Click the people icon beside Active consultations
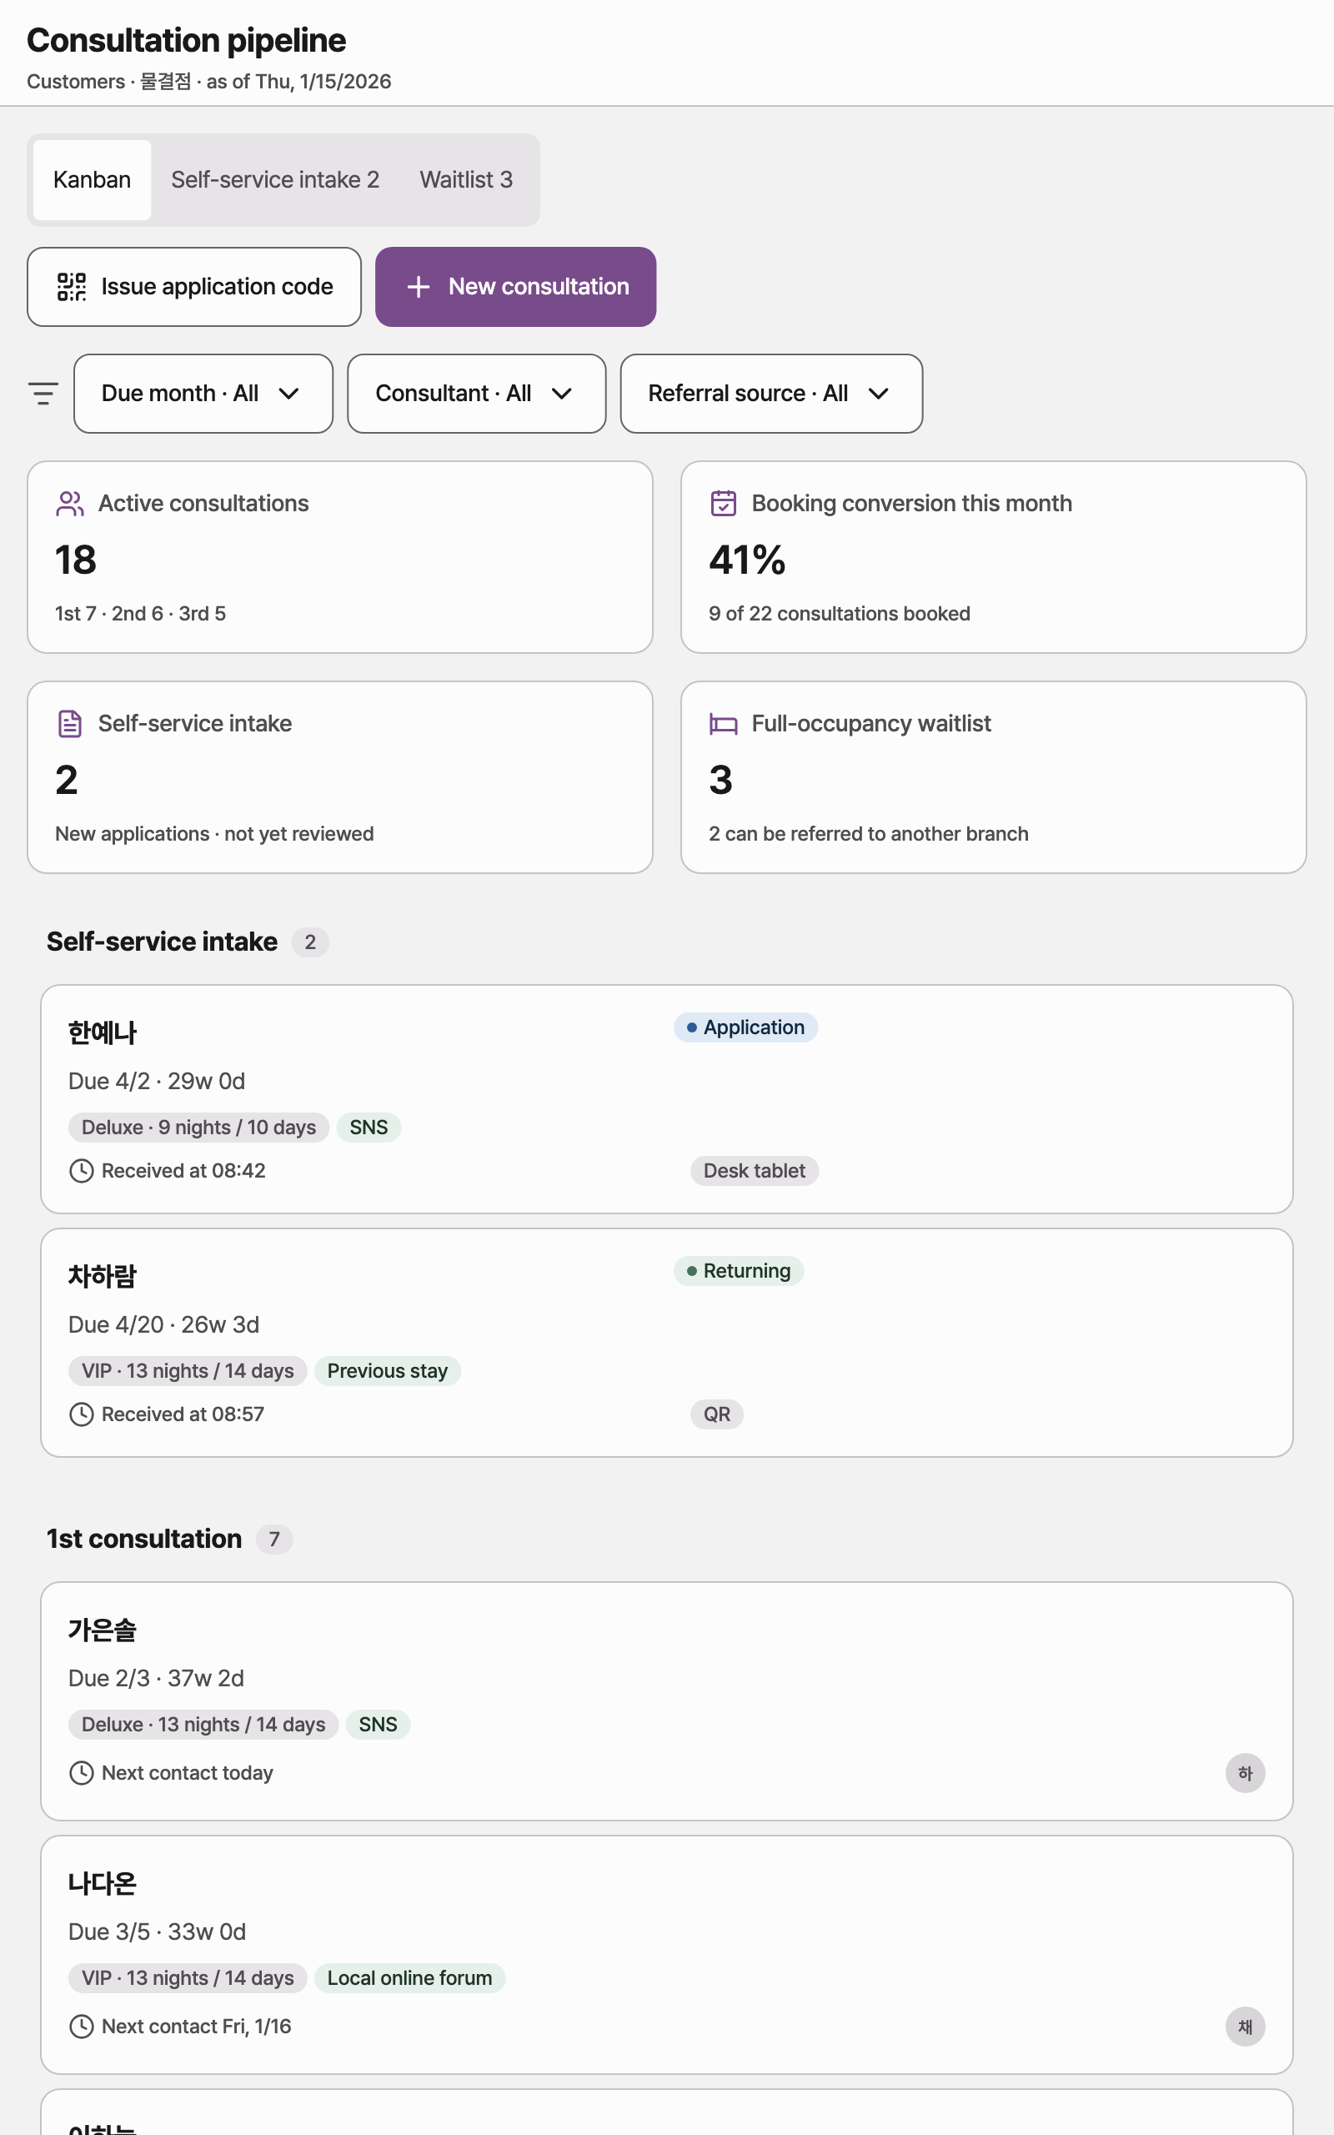 coord(70,503)
